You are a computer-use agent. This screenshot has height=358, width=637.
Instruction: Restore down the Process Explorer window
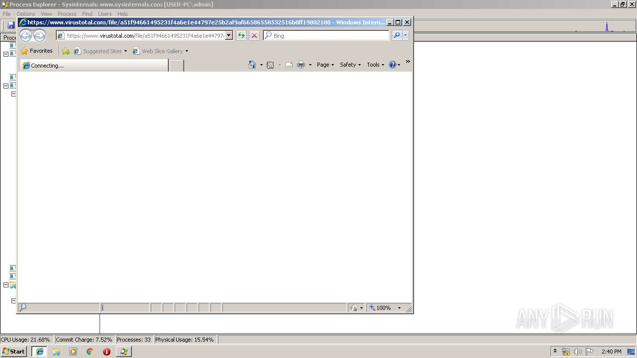coord(622,4)
